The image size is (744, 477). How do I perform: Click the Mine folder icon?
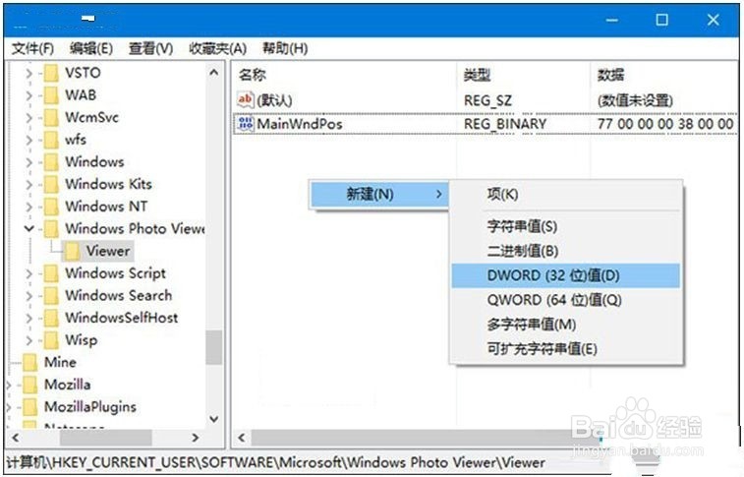click(x=30, y=363)
